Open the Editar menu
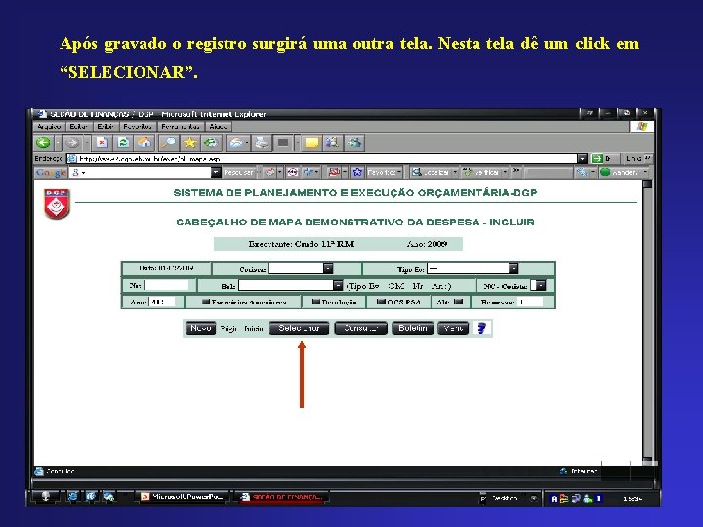703x527 pixels. point(78,126)
